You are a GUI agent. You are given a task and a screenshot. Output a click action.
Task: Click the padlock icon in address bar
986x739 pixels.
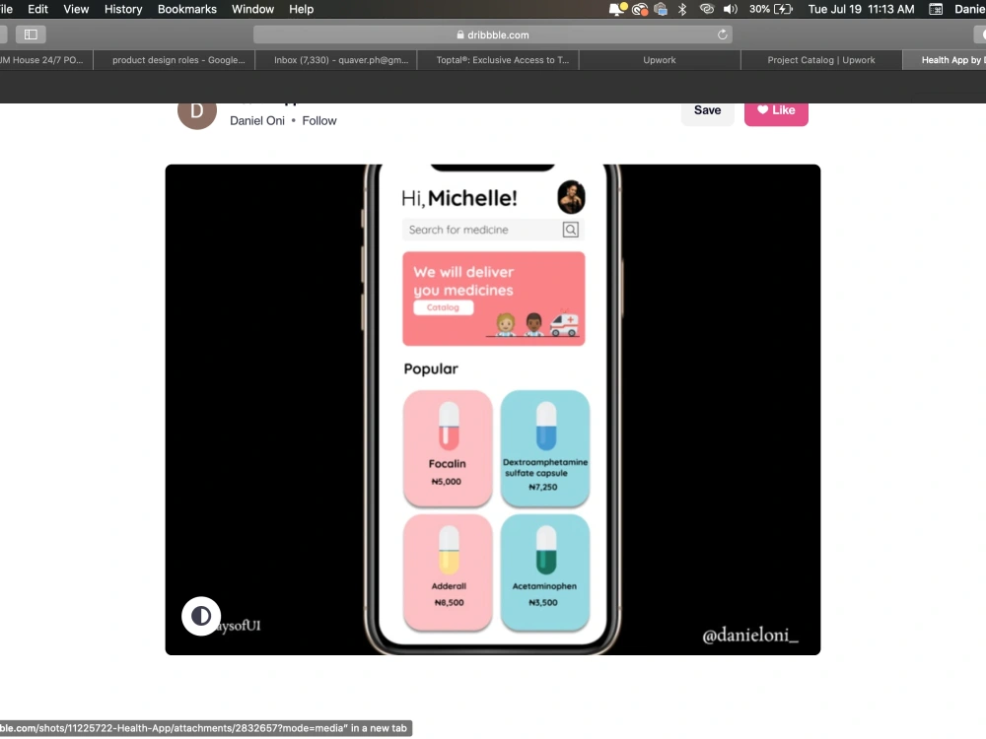point(460,34)
